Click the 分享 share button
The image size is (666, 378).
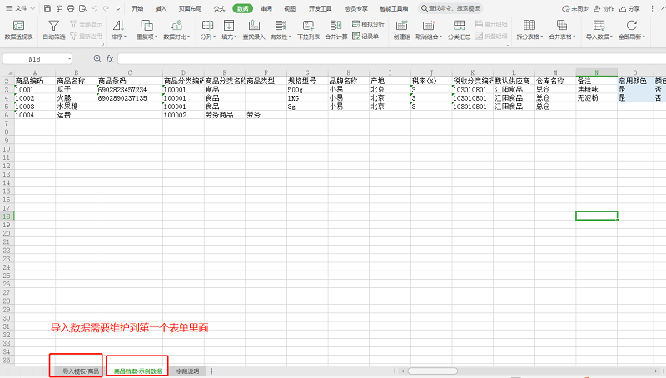tap(629, 8)
